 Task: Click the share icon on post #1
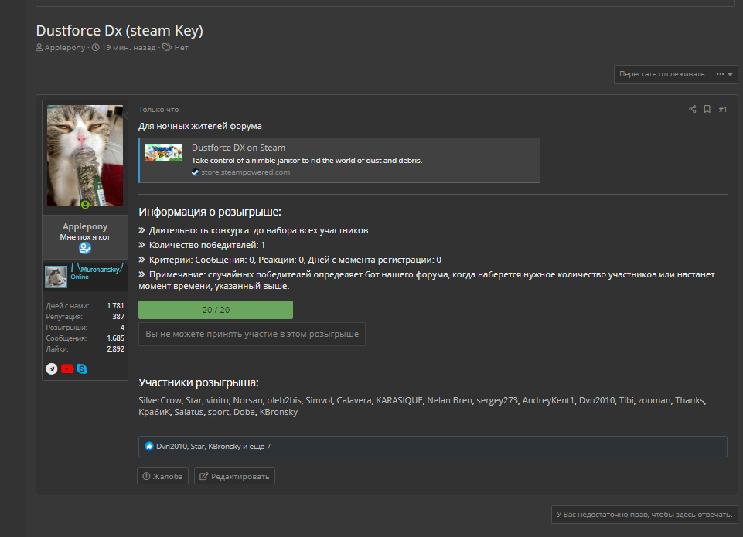(x=692, y=110)
